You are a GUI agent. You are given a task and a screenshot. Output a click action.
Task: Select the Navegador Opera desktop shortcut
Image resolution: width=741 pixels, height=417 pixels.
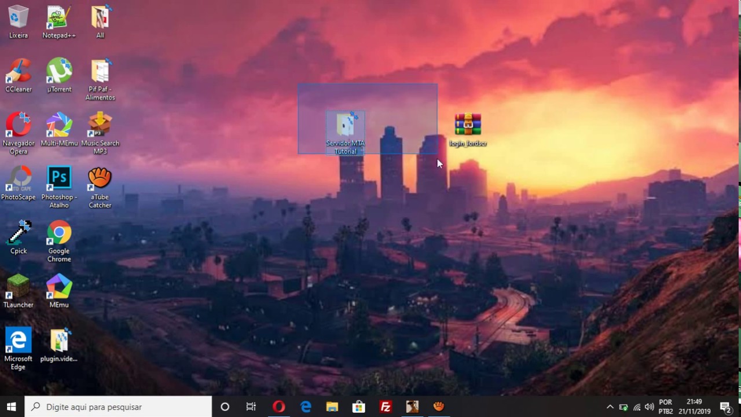click(19, 133)
